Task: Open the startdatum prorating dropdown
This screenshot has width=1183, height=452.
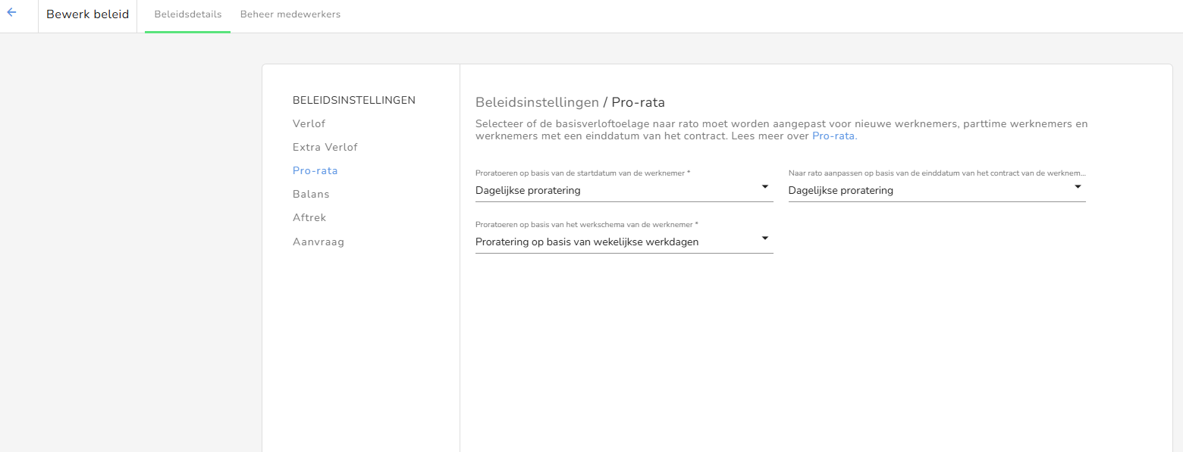Action: point(624,190)
